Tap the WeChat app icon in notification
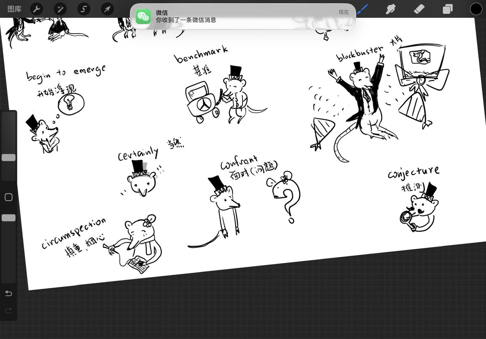486x339 pixels. pyautogui.click(x=143, y=17)
